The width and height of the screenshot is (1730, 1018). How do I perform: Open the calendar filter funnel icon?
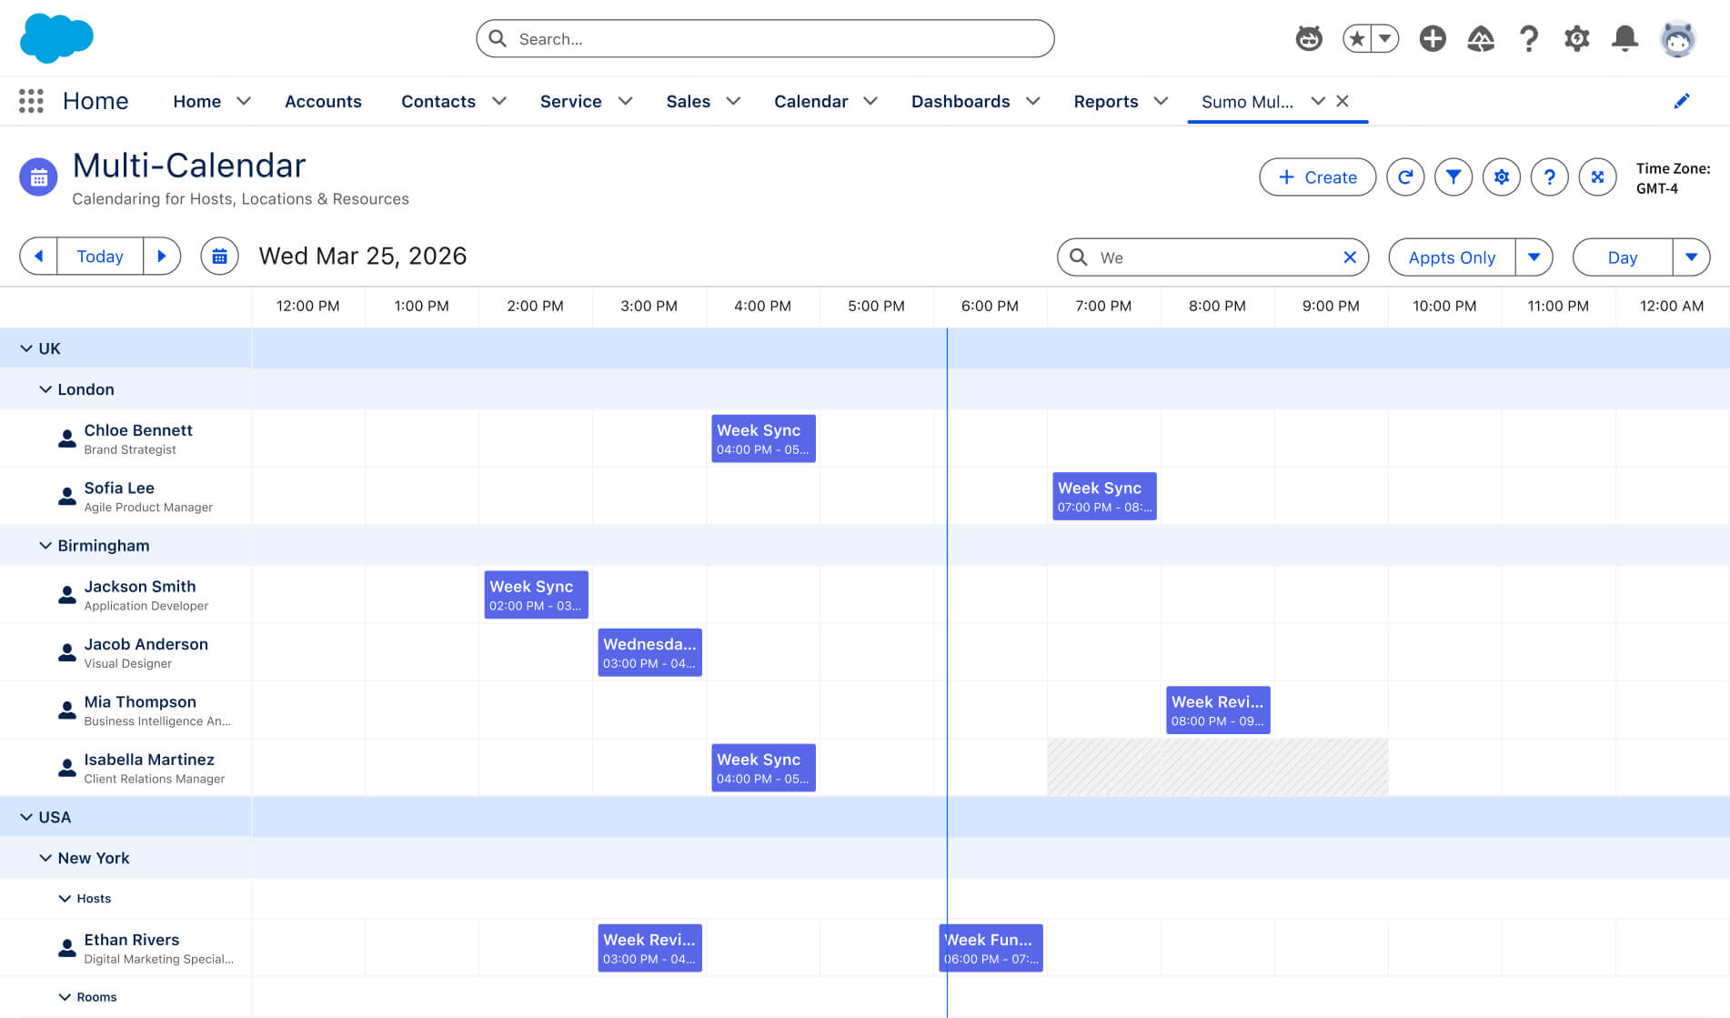1453,176
